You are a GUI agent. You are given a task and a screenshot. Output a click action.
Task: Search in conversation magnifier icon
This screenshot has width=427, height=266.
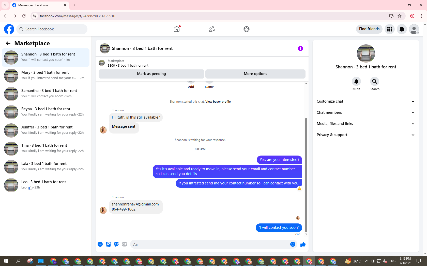click(375, 81)
